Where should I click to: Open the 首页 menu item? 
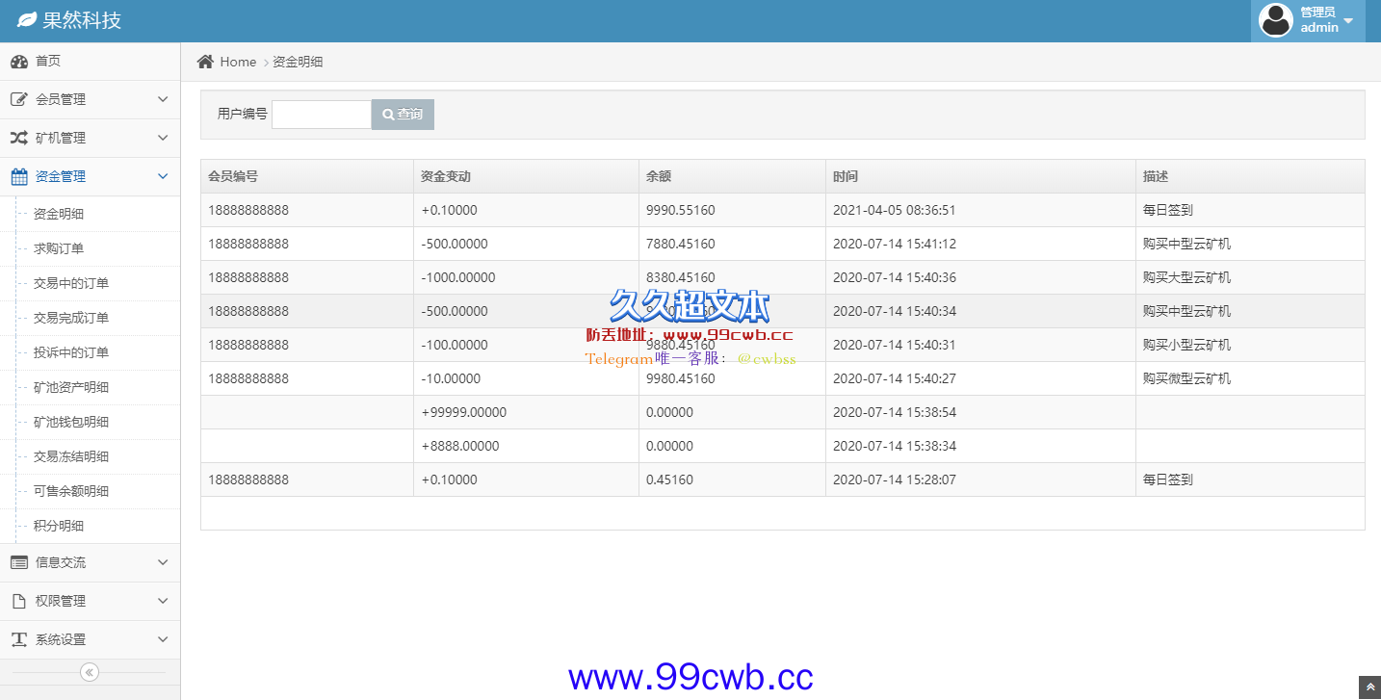[x=90, y=62]
